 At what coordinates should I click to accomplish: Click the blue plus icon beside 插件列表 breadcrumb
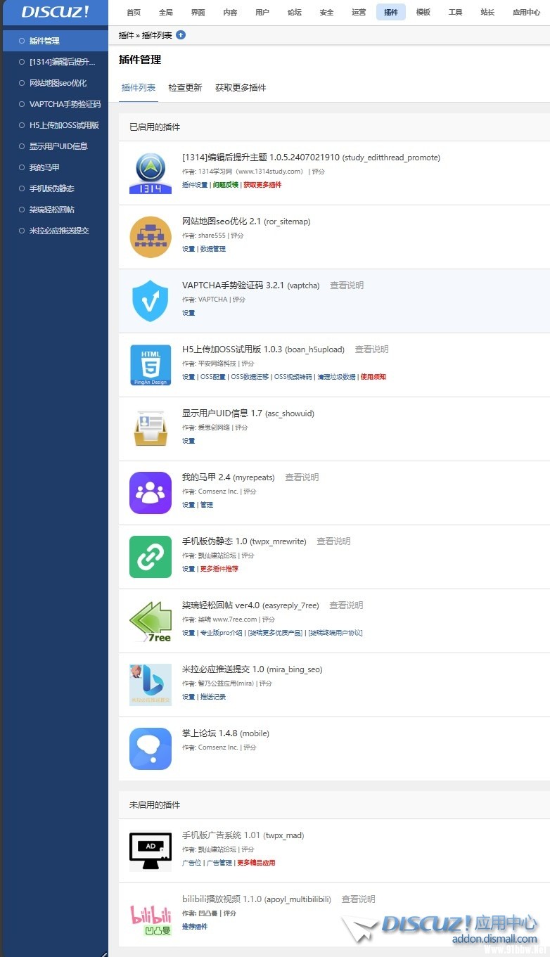[x=181, y=35]
